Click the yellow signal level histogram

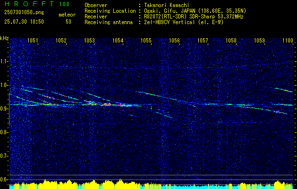[x=151, y=184]
